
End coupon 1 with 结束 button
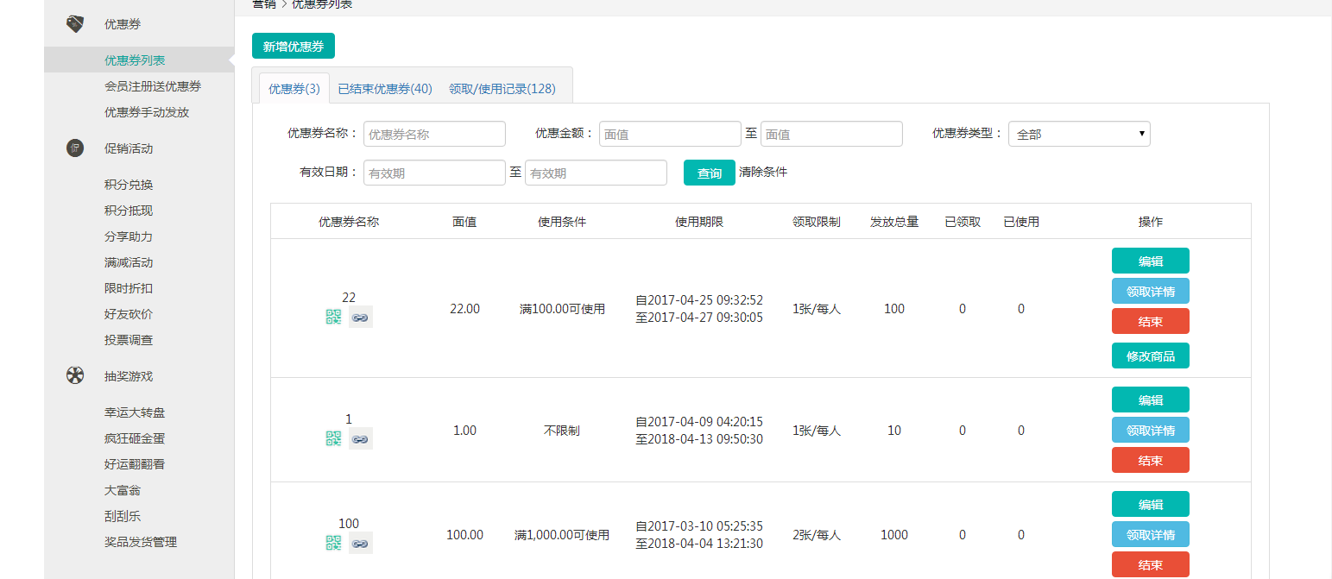point(1150,460)
